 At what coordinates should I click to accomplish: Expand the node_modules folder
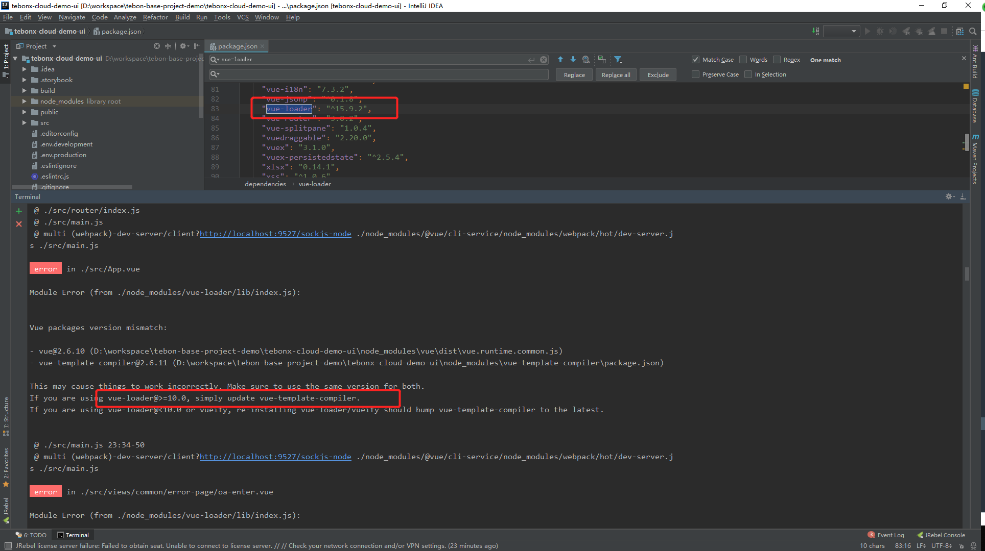(24, 102)
